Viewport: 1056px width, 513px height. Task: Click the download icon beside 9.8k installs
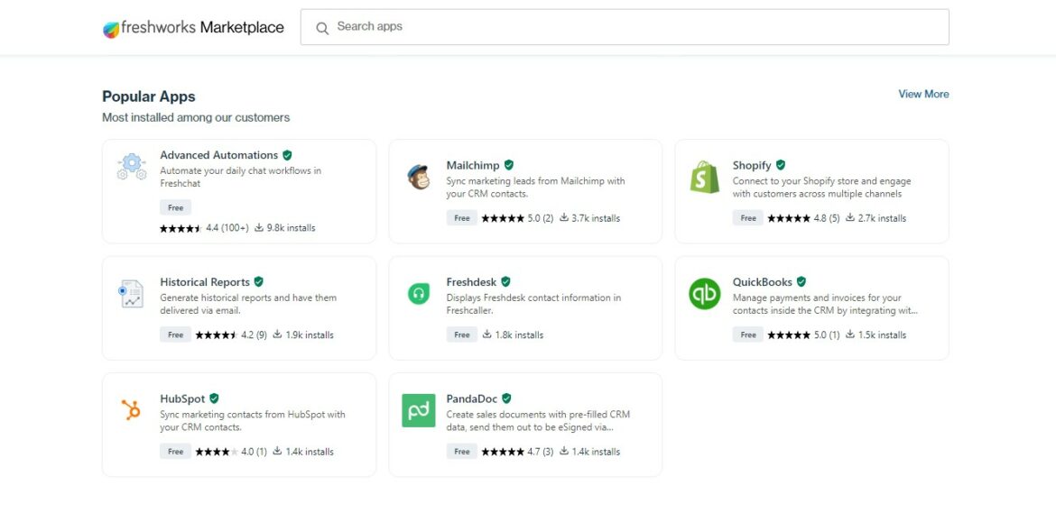(259, 227)
